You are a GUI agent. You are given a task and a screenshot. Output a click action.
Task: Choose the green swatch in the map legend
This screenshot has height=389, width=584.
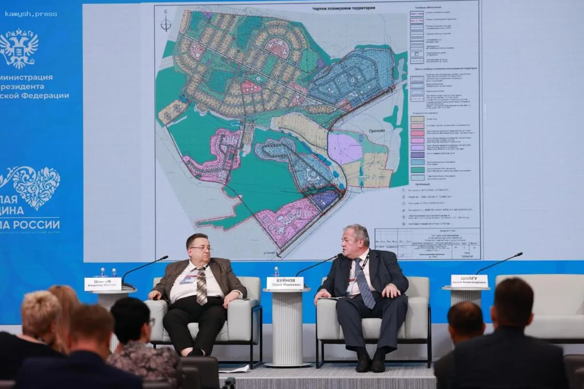pyautogui.click(x=417, y=170)
